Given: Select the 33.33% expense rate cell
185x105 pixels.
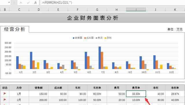Looking at the screenshot, I should pos(136,94).
